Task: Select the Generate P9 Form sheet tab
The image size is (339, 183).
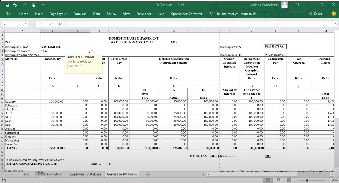Action: point(122,174)
